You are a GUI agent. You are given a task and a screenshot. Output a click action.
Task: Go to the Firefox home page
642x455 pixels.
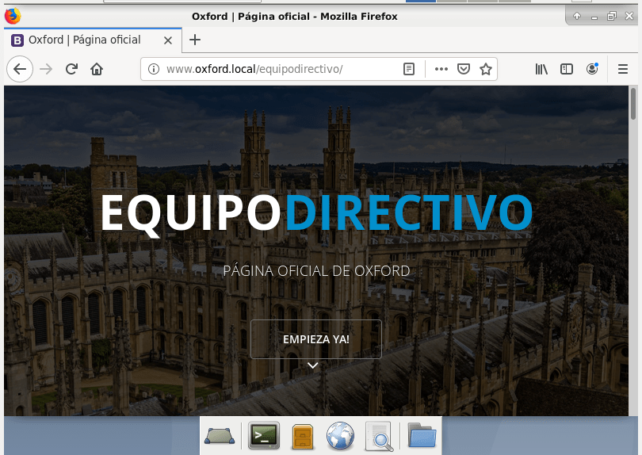click(x=97, y=69)
